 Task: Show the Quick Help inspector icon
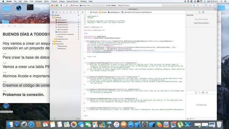click(x=203, y=12)
